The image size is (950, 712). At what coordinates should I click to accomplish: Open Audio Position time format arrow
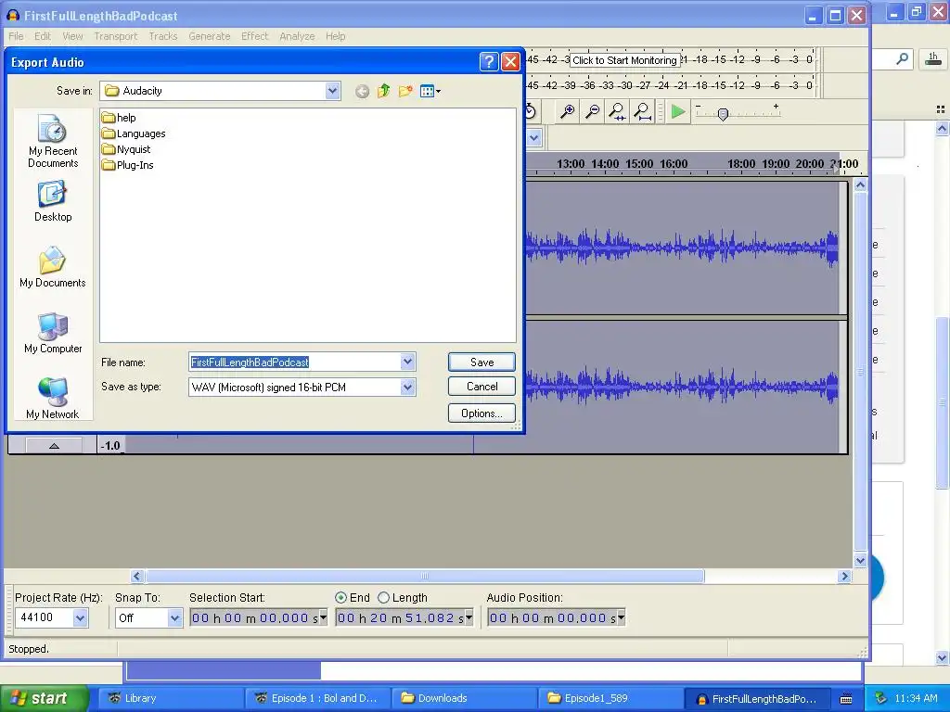click(x=621, y=617)
